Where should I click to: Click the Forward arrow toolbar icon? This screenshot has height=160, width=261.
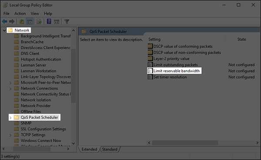tap(12, 21)
